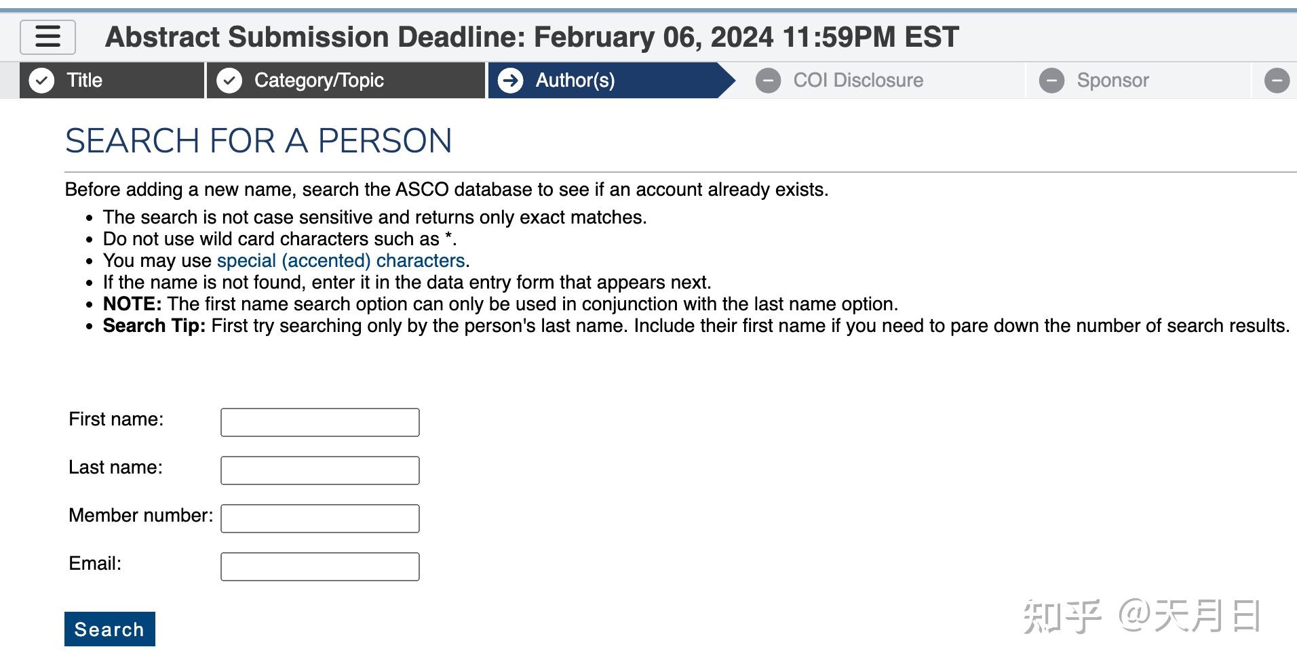Select the Author(s) step tab

point(575,81)
